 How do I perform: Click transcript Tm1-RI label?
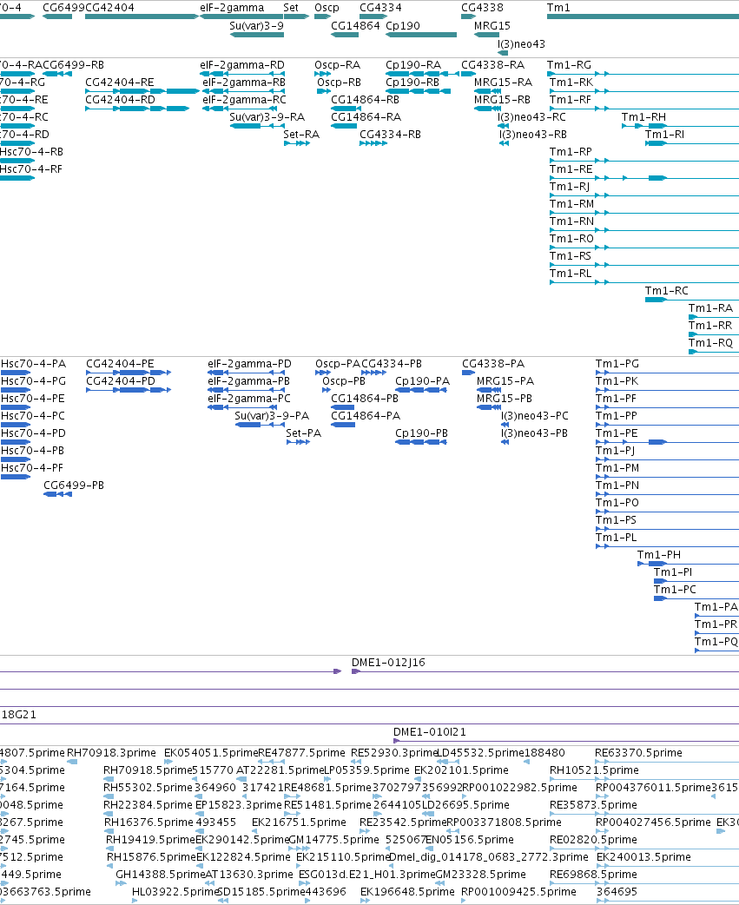664,135
